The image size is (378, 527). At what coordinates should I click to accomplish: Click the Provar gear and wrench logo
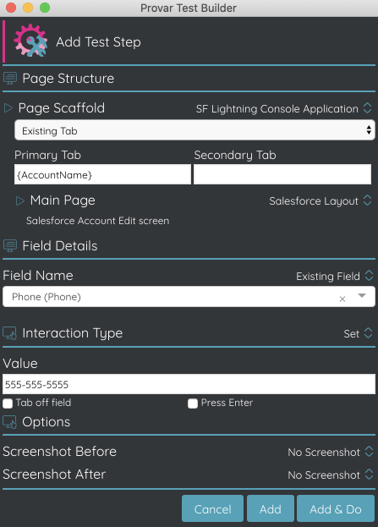pos(30,41)
